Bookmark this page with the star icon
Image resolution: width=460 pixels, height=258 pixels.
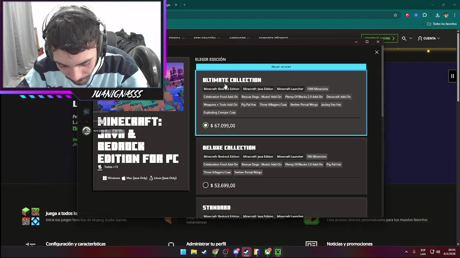point(395,15)
